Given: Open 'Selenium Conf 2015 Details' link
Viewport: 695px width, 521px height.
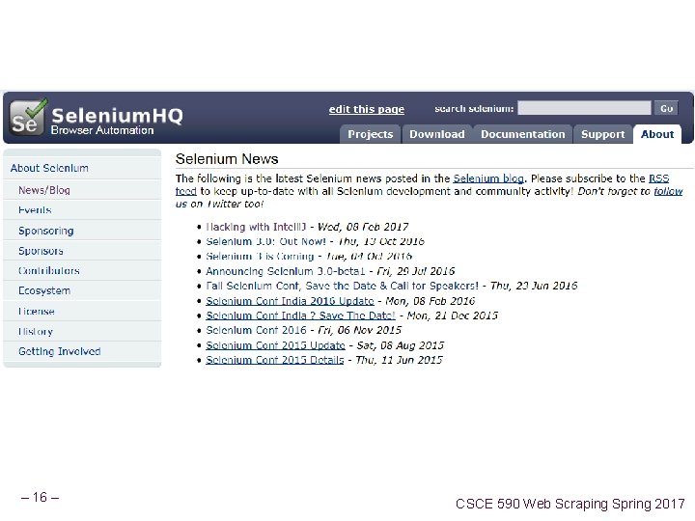Looking at the screenshot, I should click(x=275, y=360).
